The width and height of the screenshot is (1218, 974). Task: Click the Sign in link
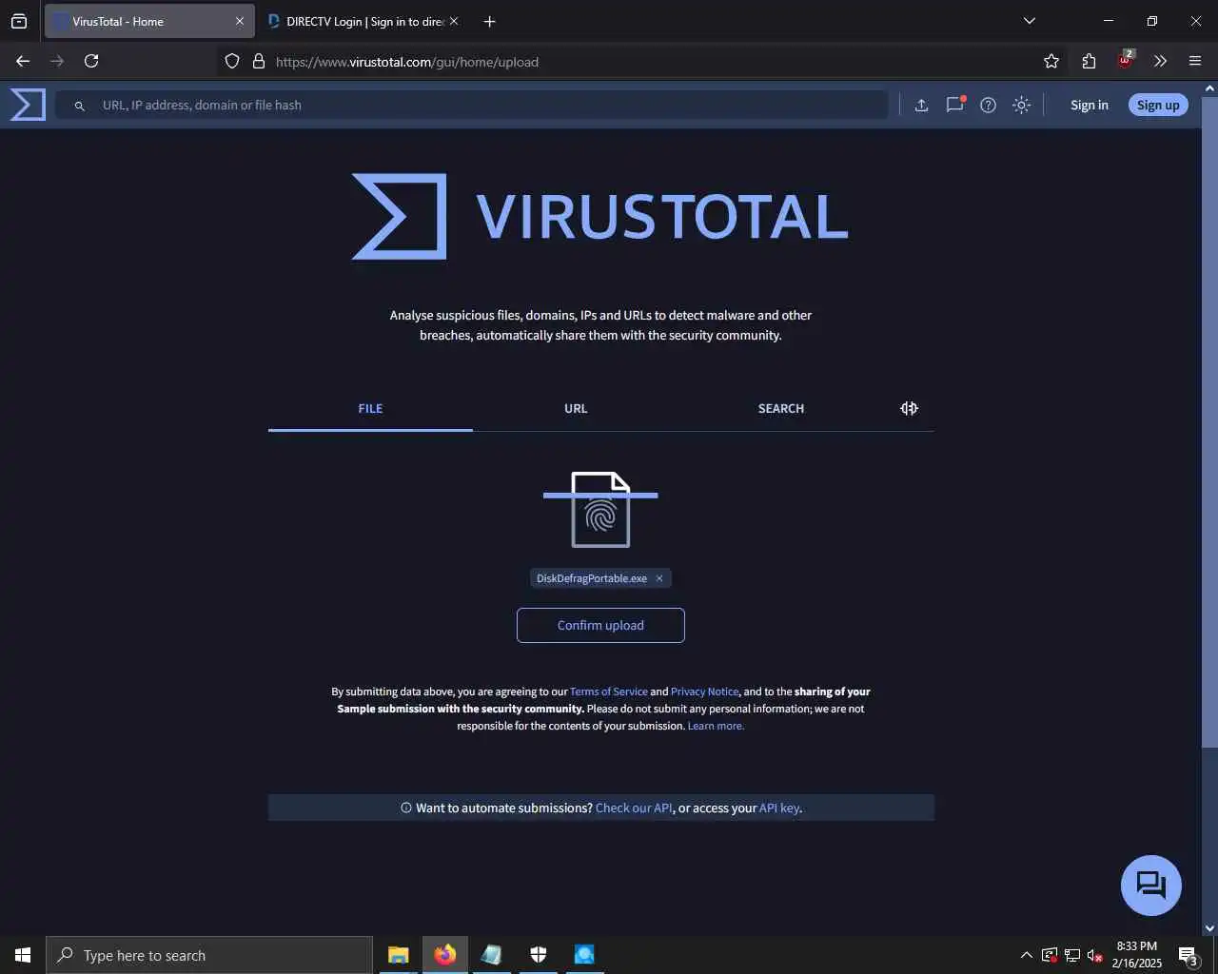[x=1090, y=105]
